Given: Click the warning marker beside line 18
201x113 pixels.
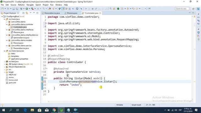Looking at the screenshot, I should click(x=42, y=72).
